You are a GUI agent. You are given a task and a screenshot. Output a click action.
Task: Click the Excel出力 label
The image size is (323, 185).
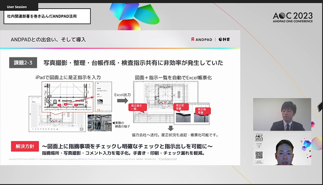pos(123,95)
